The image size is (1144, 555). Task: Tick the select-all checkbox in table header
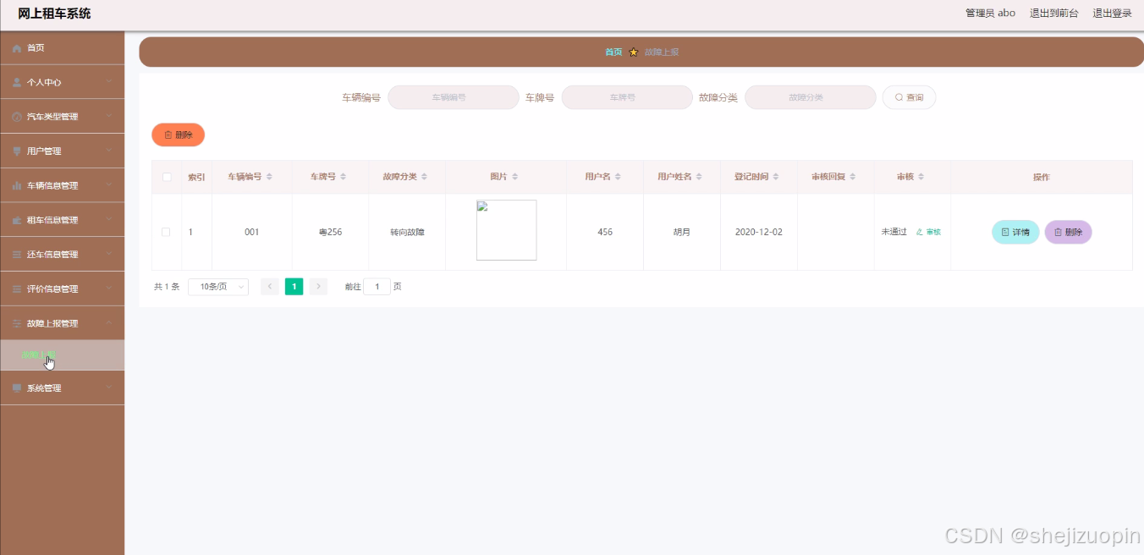click(x=167, y=177)
